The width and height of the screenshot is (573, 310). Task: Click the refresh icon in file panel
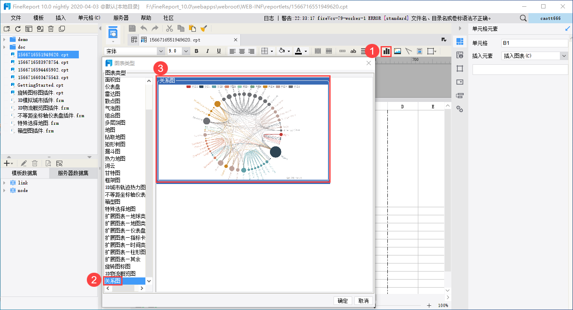point(18,29)
